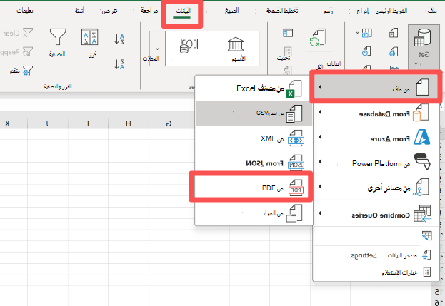Switch to the Insert (إدراج) tab
The width and height of the screenshot is (445, 306).
click(x=362, y=11)
